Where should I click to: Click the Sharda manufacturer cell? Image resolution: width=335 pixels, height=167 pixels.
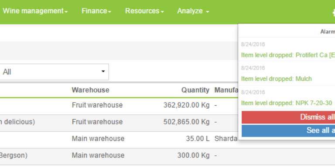(x=226, y=139)
